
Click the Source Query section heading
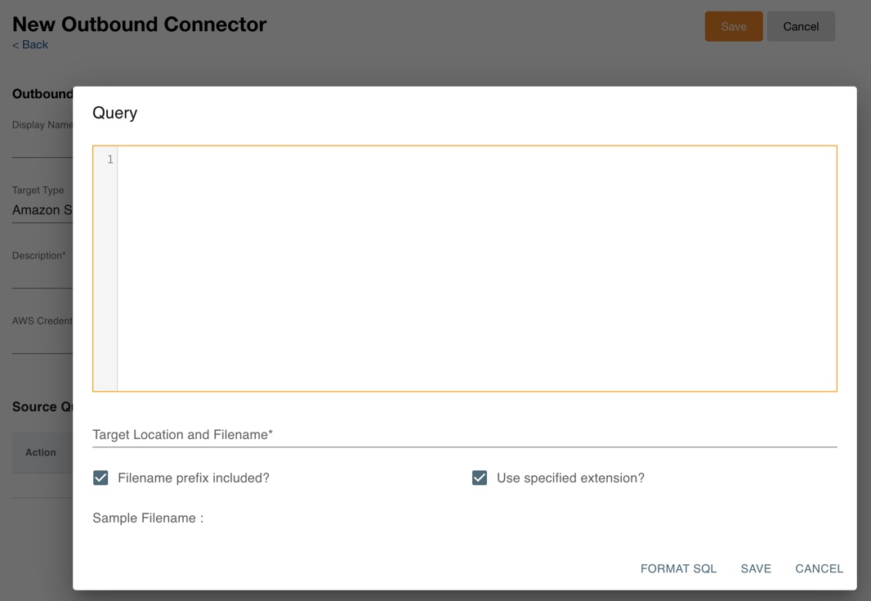coord(42,406)
